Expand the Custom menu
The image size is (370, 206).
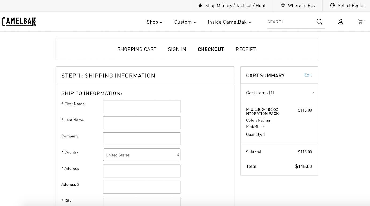pos(185,22)
